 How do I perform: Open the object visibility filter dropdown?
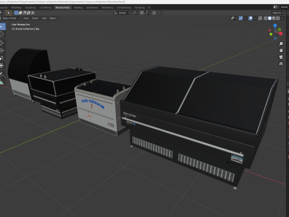[x=234, y=18]
